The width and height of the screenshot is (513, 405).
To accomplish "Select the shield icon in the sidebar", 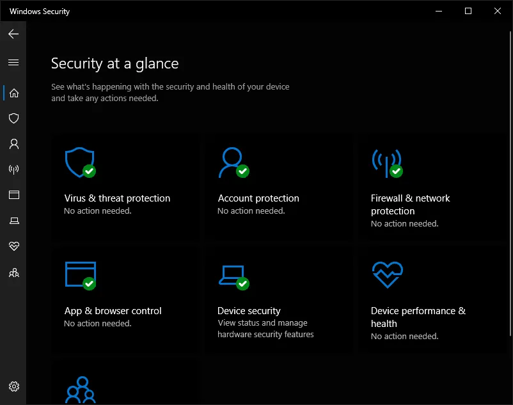I will pyautogui.click(x=13, y=118).
